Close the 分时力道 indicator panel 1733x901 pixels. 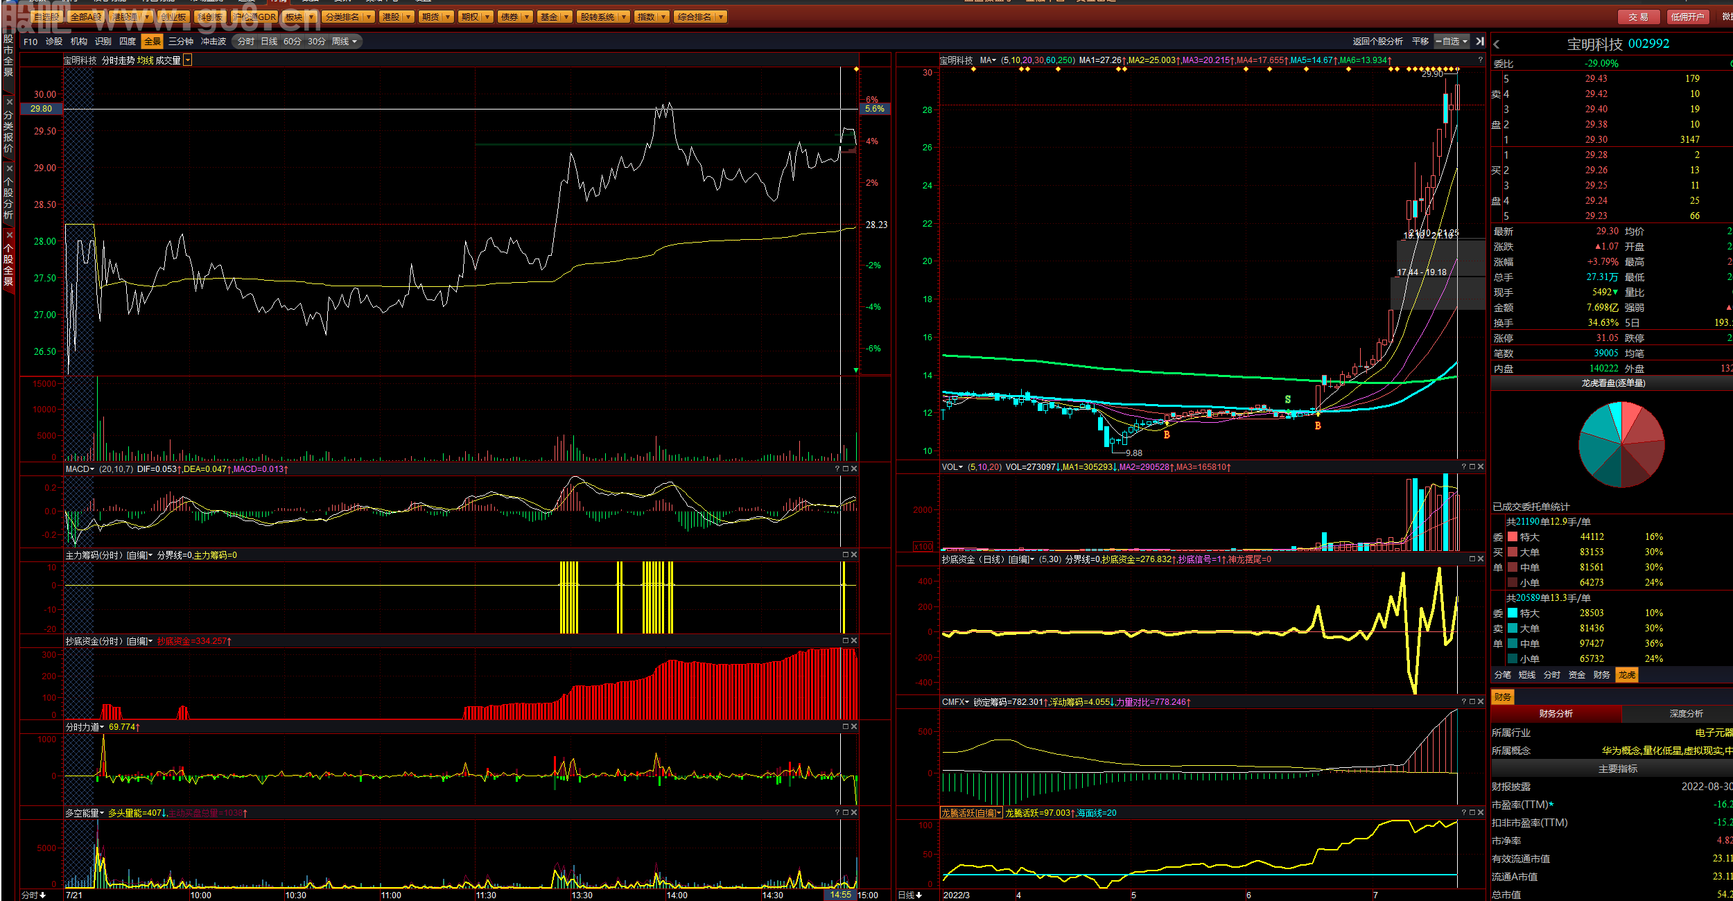854,727
